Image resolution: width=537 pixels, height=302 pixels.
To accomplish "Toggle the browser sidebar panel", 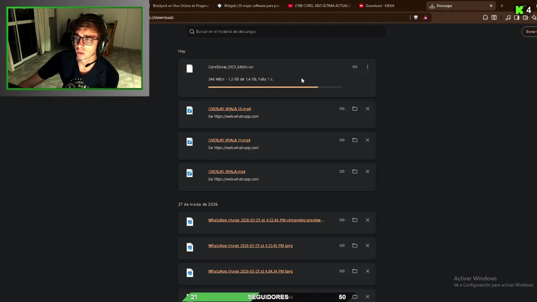I will pyautogui.click(x=516, y=18).
